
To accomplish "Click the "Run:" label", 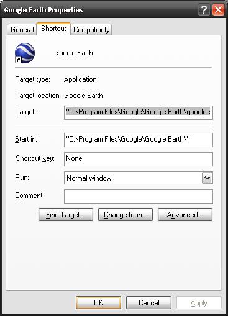I will click(22, 178).
